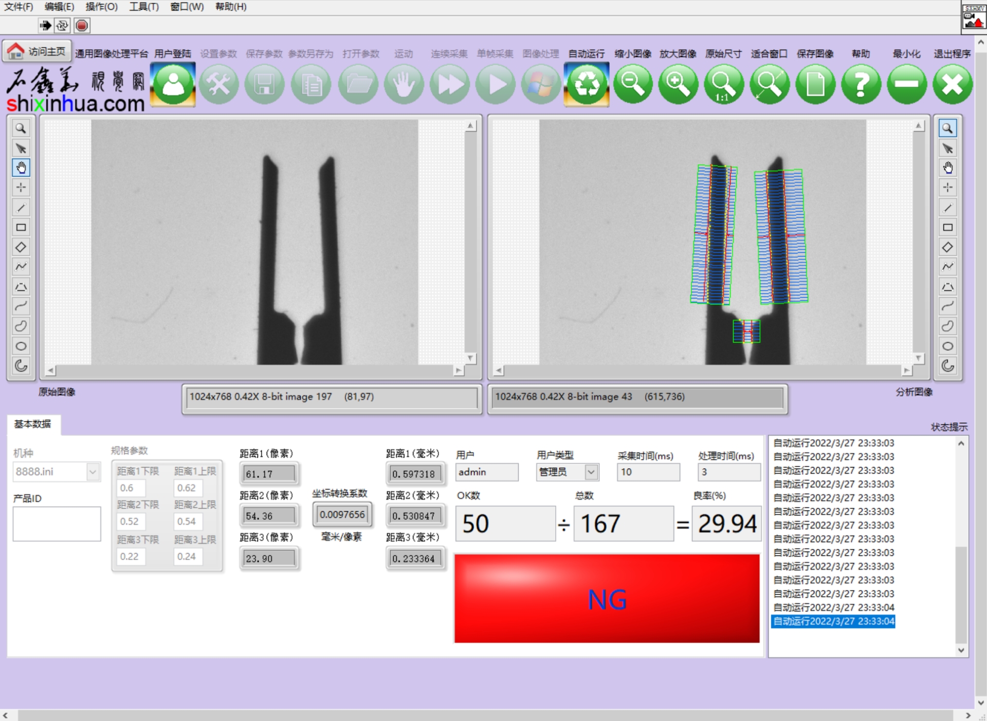Click the red NG result indicator
The height and width of the screenshot is (721, 987).
click(x=607, y=599)
